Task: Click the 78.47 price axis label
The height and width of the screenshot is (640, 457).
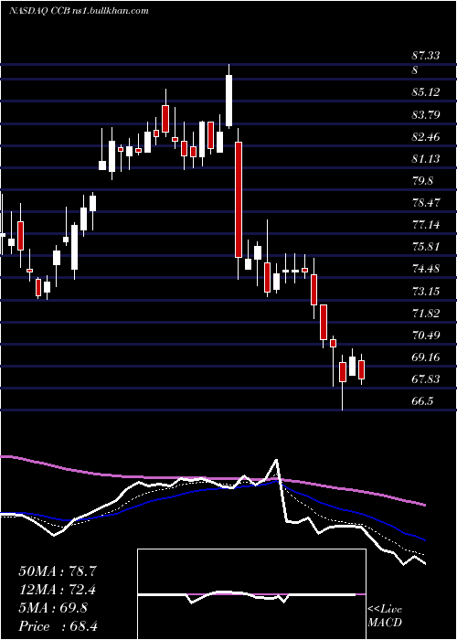Action: point(425,203)
